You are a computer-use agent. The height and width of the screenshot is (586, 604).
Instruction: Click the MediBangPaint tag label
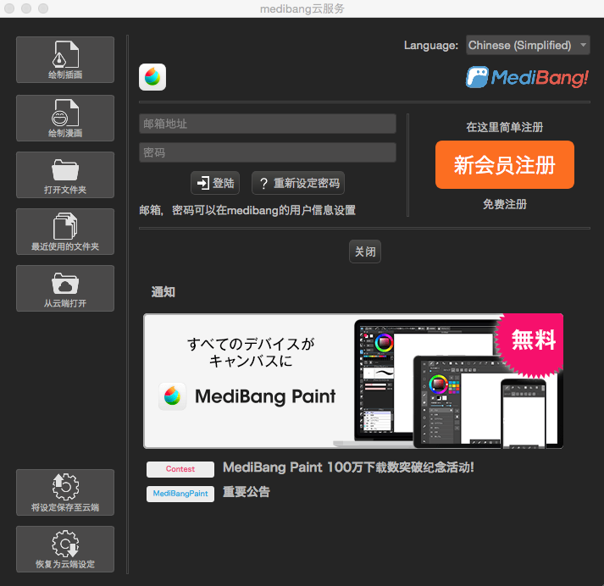180,494
